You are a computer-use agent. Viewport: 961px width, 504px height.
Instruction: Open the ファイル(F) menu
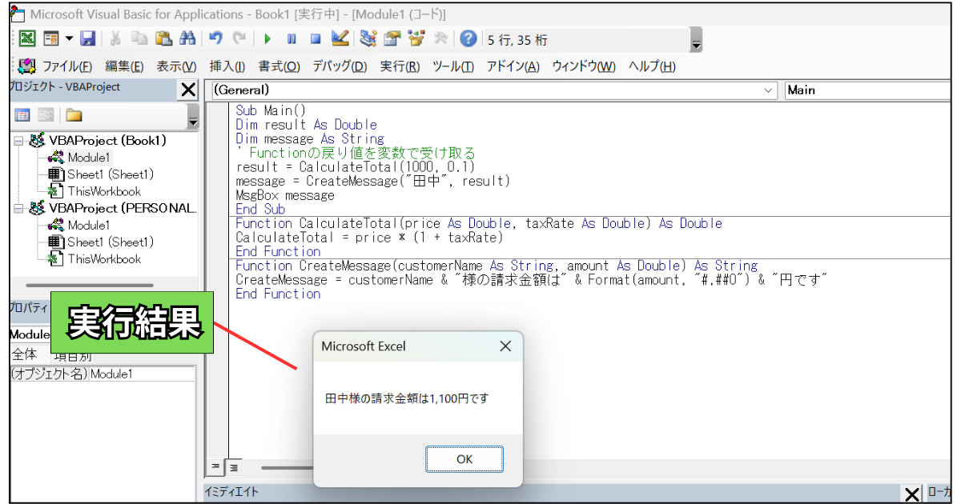point(67,66)
